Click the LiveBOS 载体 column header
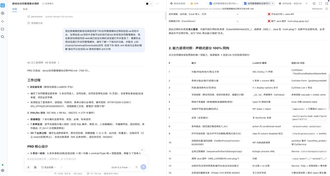330x176 pixels. (259, 63)
